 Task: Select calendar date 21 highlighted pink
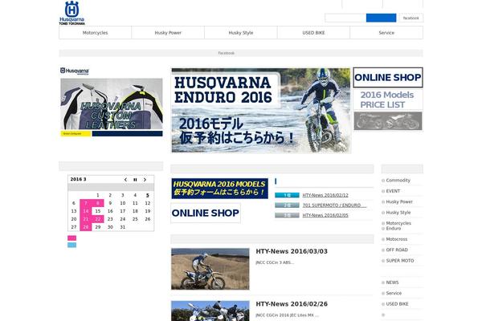tap(86, 219)
